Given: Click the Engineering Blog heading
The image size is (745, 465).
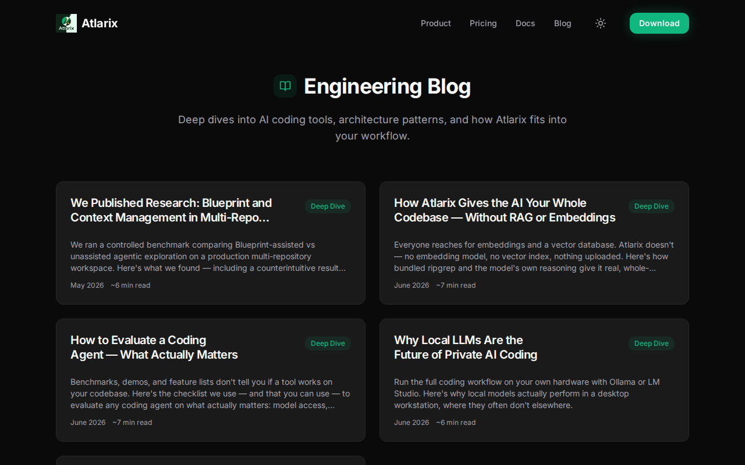Looking at the screenshot, I should coord(387,86).
